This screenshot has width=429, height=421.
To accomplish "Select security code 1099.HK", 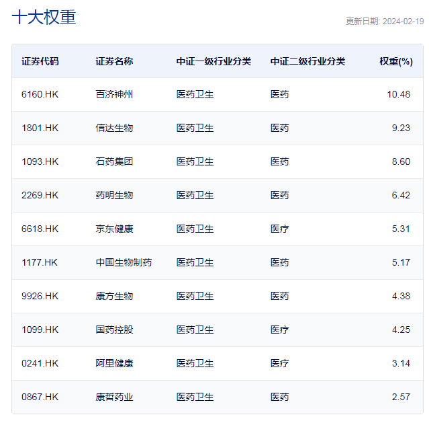I will 40,330.
